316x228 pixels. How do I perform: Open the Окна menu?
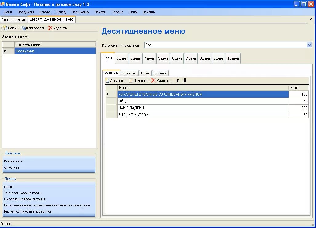133,12
